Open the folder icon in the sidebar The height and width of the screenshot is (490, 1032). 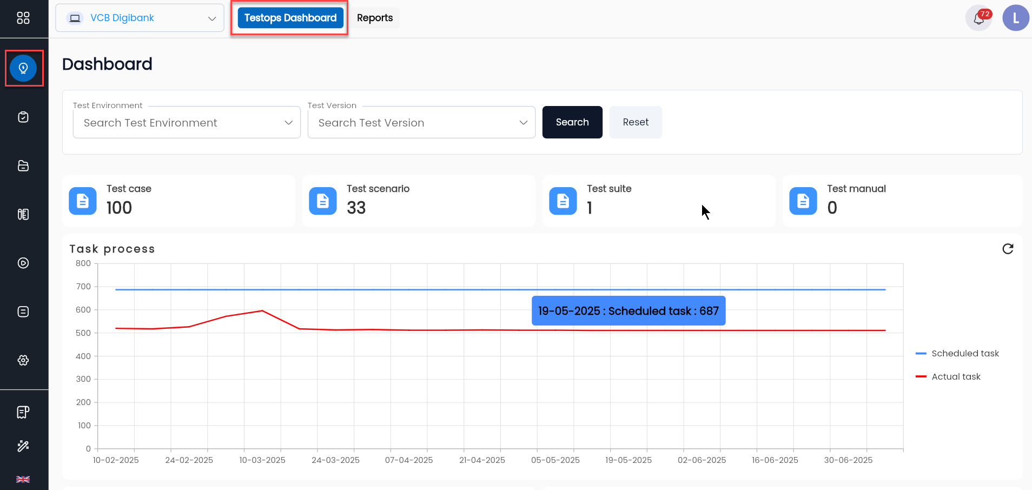[x=24, y=165]
